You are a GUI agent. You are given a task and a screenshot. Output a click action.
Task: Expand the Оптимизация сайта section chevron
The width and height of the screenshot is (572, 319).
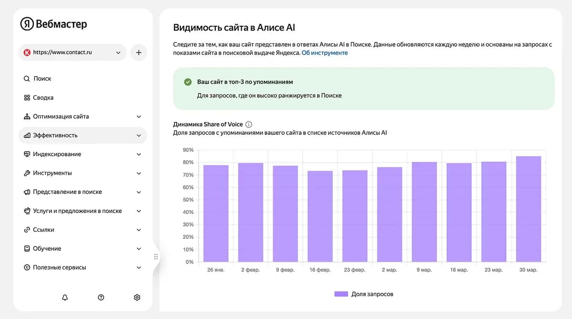pos(138,116)
